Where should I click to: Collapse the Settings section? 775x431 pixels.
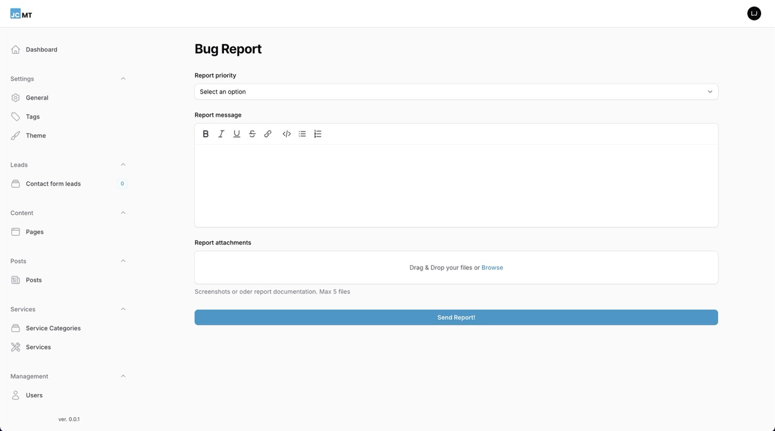(123, 78)
